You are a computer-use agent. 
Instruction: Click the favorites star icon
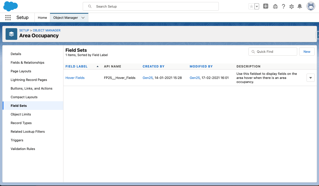(251, 7)
